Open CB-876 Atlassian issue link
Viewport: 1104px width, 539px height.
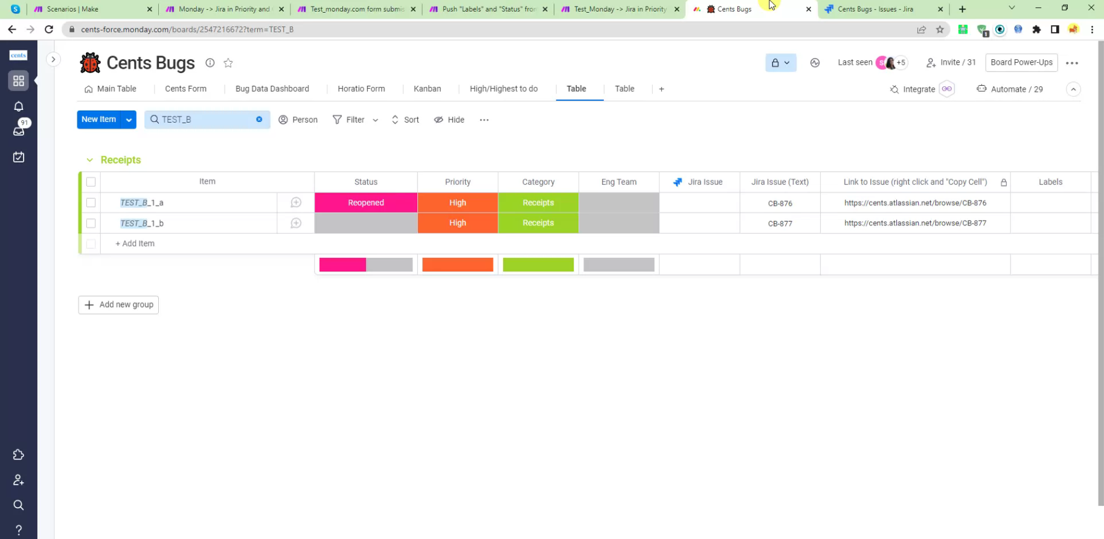[915, 203]
